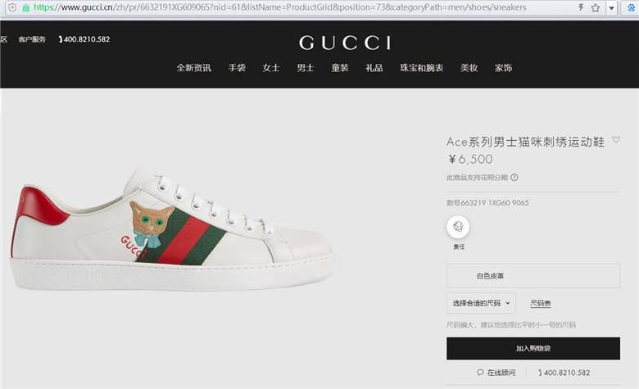Click the 客户服务 customer service link
639x389 pixels.
coord(32,39)
